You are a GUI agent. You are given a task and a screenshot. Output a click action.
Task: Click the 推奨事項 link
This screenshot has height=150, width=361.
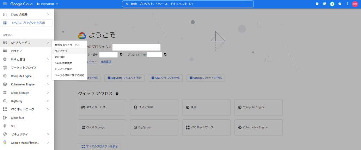(106, 62)
